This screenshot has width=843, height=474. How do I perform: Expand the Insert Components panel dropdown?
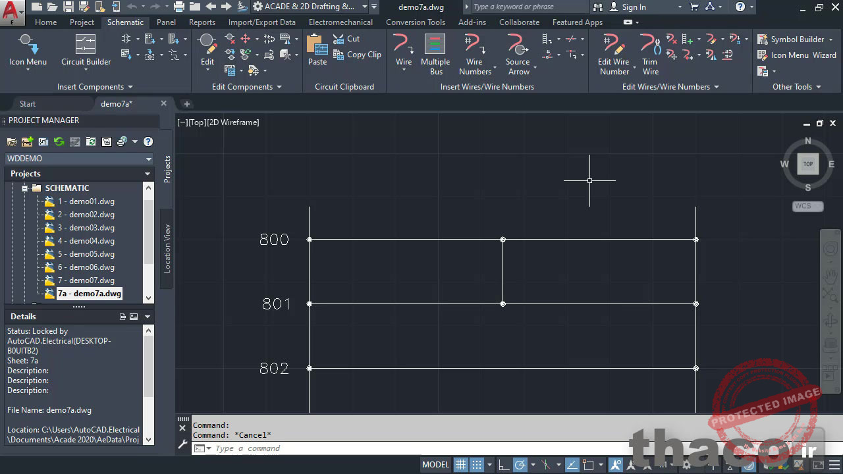[x=130, y=87]
